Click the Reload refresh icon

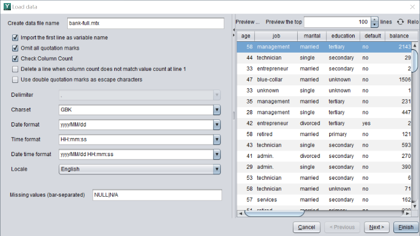point(400,22)
